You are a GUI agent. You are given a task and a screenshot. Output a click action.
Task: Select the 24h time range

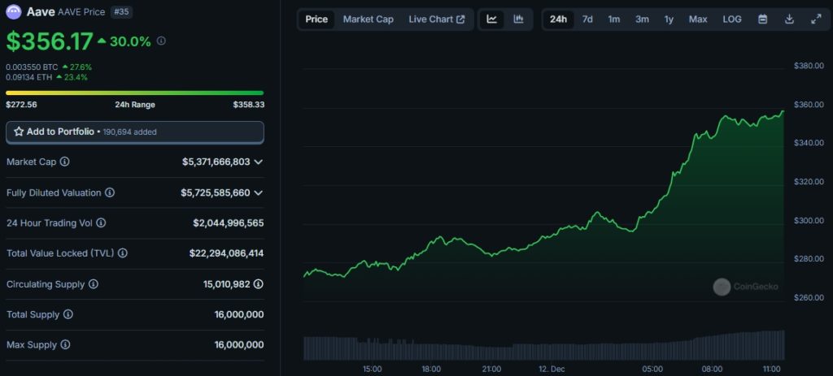(x=558, y=19)
